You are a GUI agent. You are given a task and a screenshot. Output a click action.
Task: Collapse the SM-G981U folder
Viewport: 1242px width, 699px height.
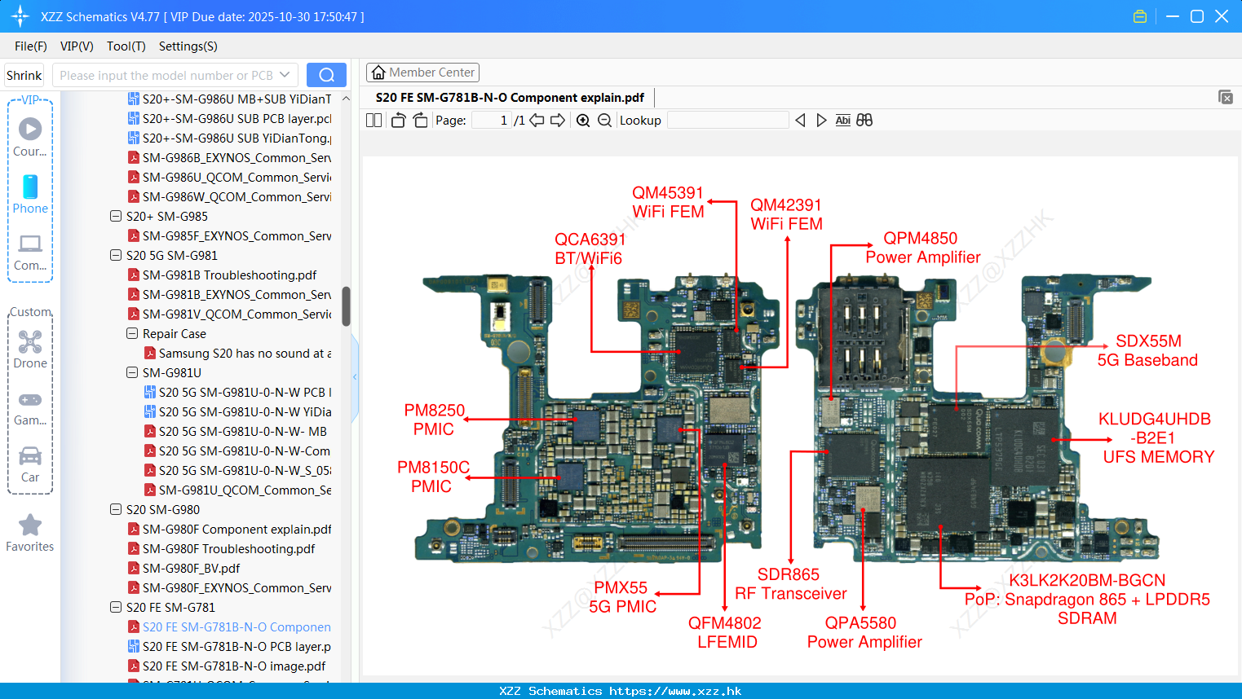pyautogui.click(x=132, y=373)
